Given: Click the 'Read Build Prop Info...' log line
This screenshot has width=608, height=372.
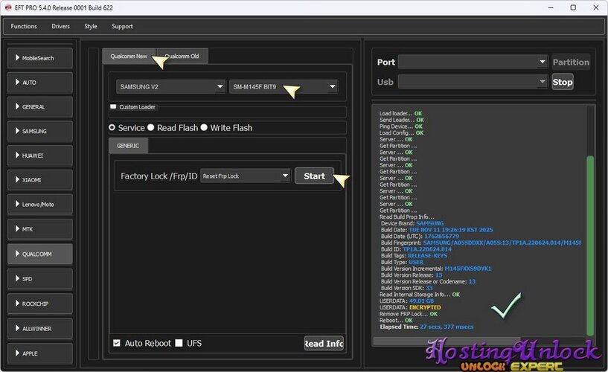Looking at the screenshot, I should (x=407, y=217).
